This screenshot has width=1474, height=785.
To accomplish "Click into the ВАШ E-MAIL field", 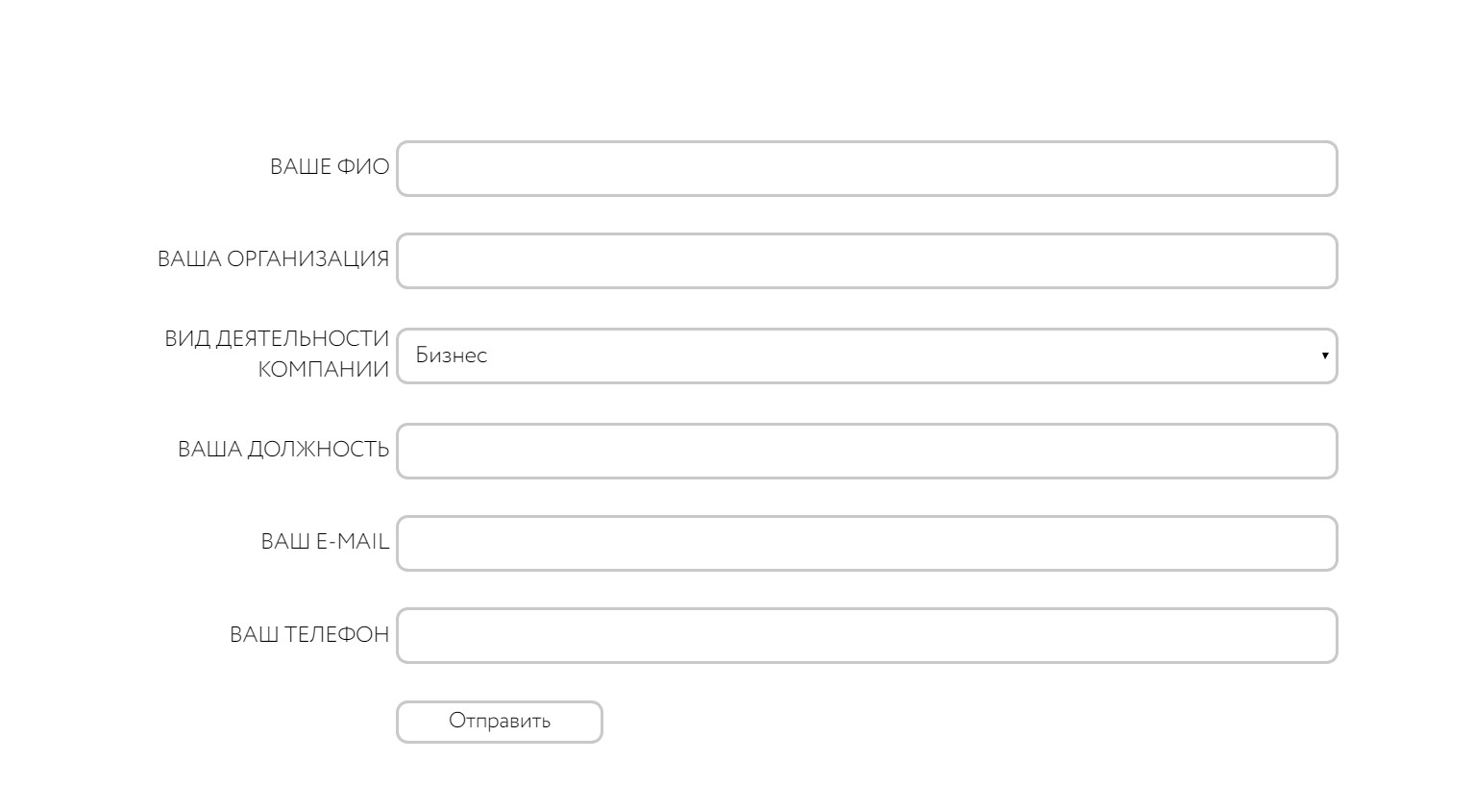I will (x=866, y=543).
